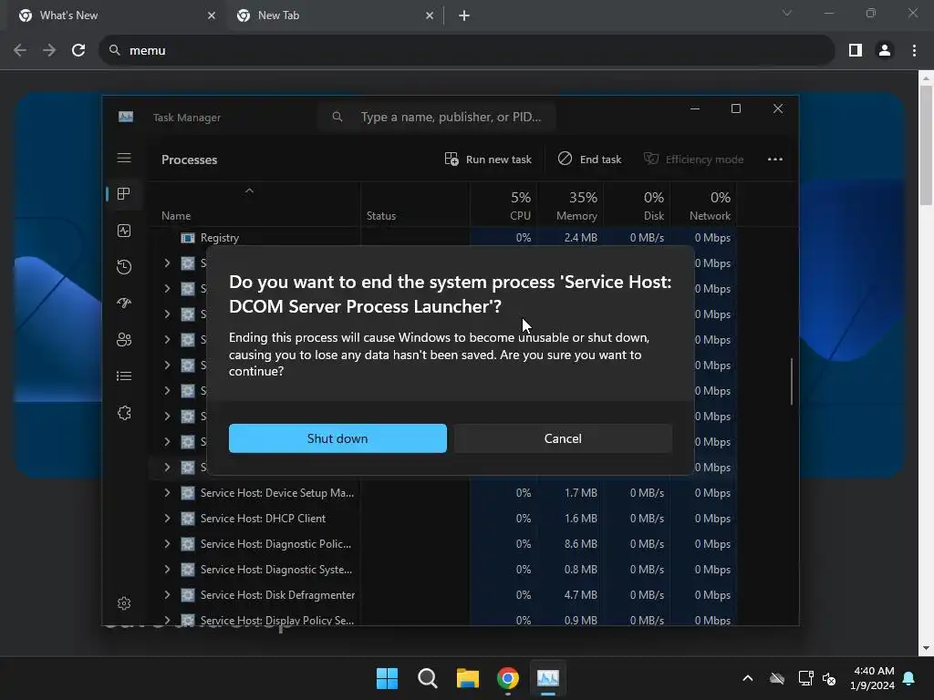Open Chrome from the taskbar

pos(508,678)
